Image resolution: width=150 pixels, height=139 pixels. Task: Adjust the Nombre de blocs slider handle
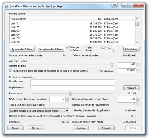(x=112, y=65)
